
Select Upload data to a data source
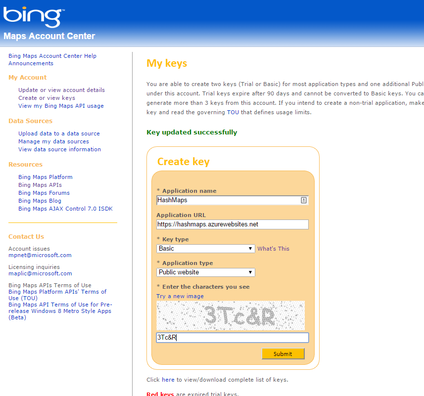[59, 133]
